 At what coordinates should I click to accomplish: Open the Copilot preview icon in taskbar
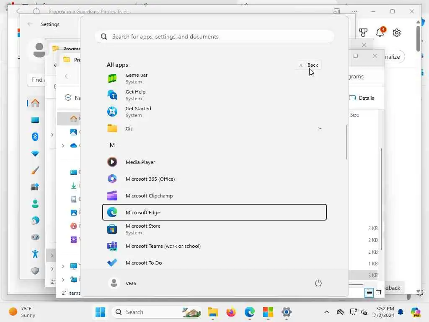(415, 312)
